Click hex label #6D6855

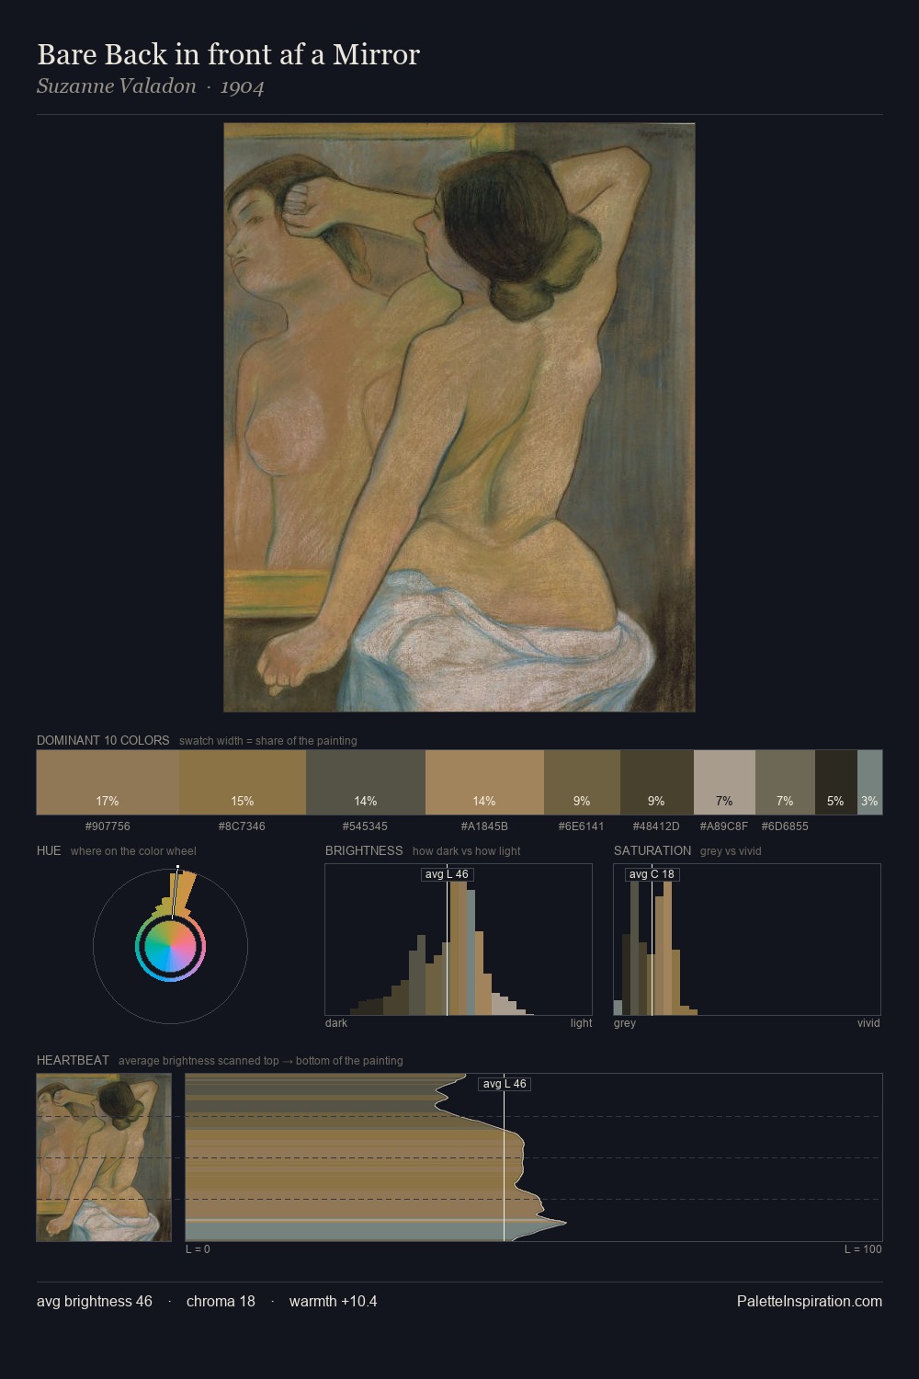(785, 826)
